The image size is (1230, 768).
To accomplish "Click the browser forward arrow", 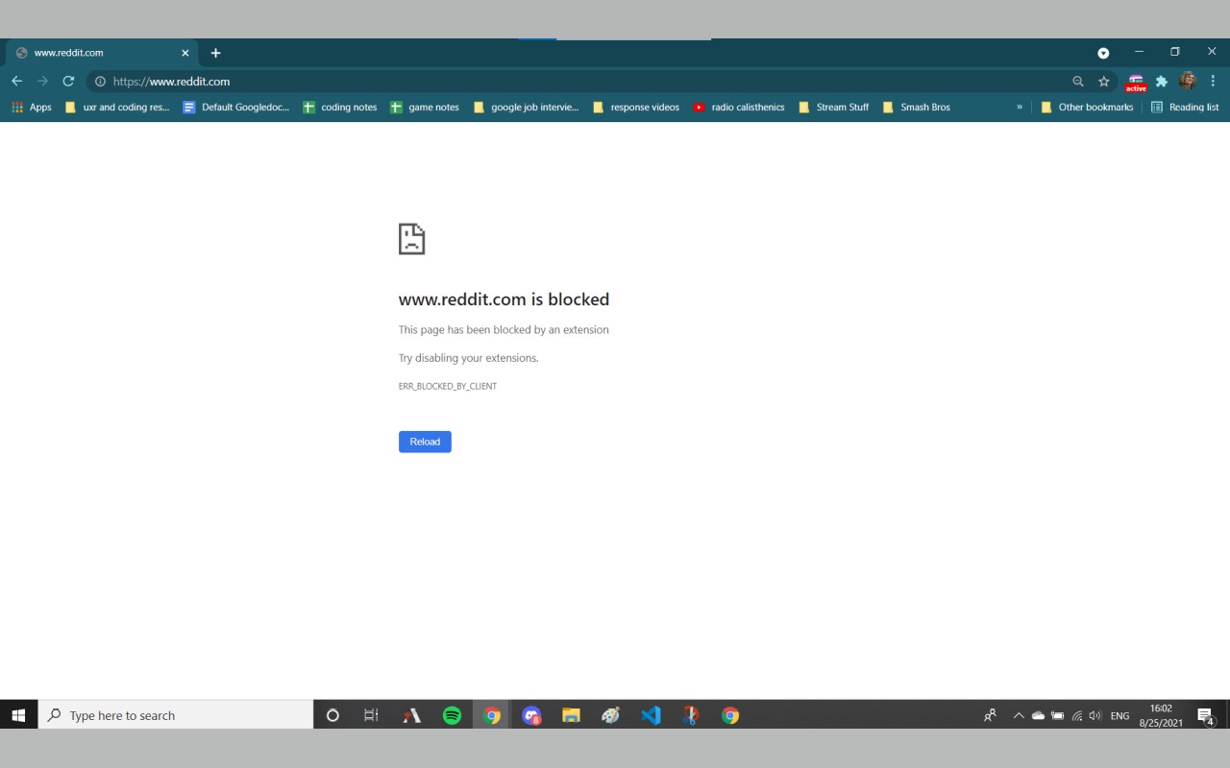I will pyautogui.click(x=42, y=82).
